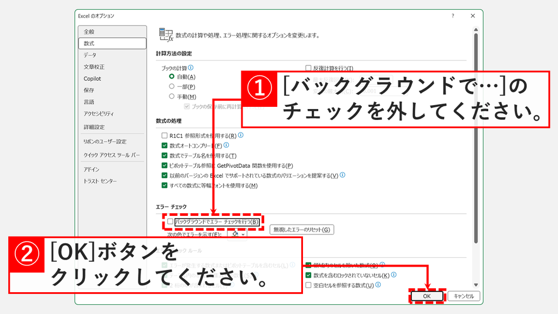The height and width of the screenshot is (314, 558).
Task: Click the scrollbar down arrow
Action: coord(476,285)
